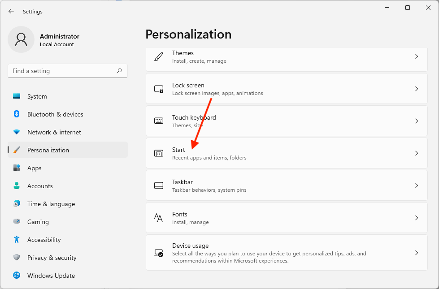Click the Touch keyboard icon
439x289 pixels.
point(159,121)
